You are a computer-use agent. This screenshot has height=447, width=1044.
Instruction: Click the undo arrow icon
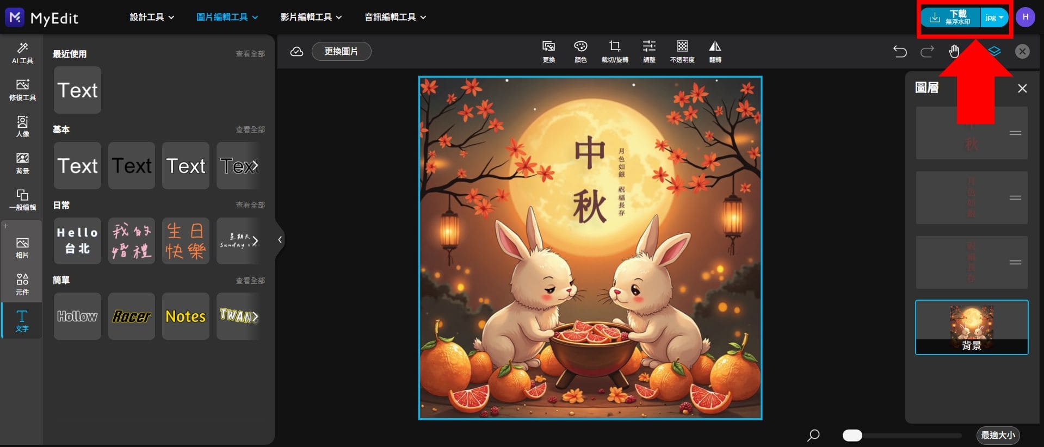click(900, 52)
